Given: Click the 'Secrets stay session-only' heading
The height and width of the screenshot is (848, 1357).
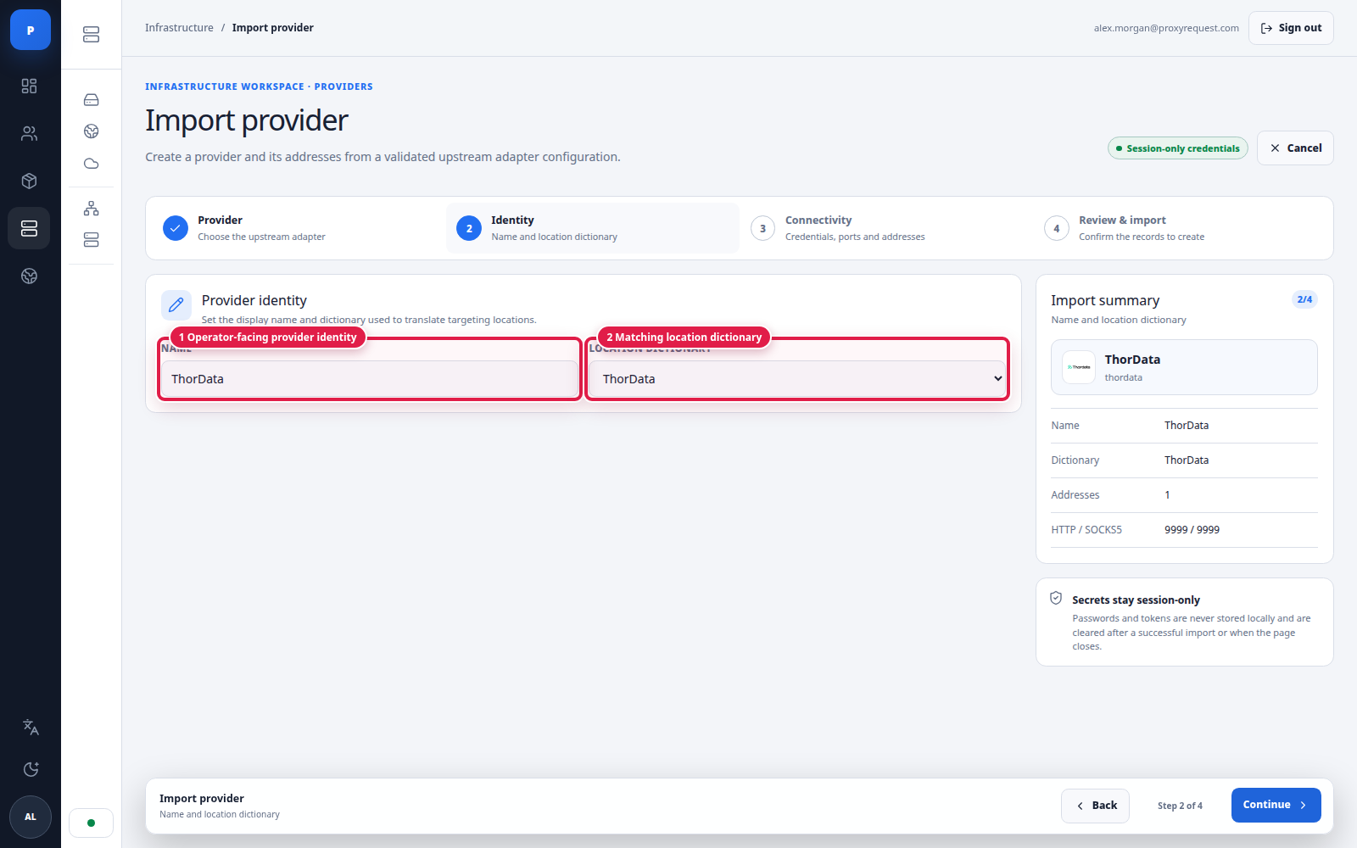Looking at the screenshot, I should click(1136, 600).
